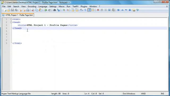The height and width of the screenshot is (96, 170).
Task: Create a new file with the New toolbar icon
Action: (x=5, y=10)
